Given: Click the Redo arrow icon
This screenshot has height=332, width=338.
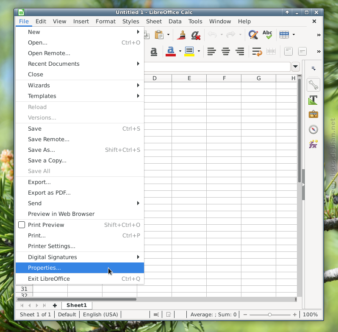Looking at the screenshot, I should tap(231, 34).
